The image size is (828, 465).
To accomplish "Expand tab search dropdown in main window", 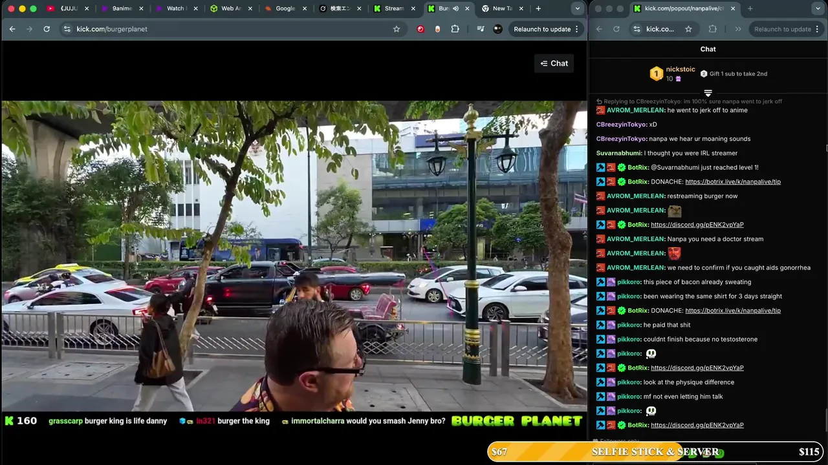I will (x=577, y=8).
